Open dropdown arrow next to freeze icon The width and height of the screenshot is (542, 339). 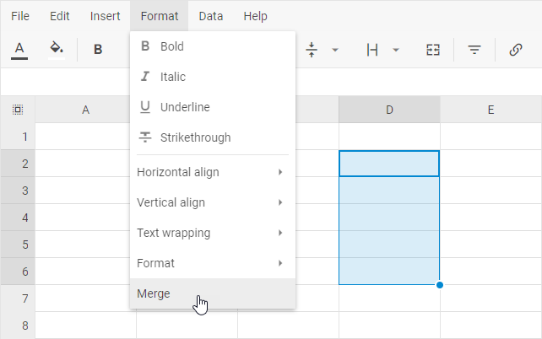[x=396, y=50]
